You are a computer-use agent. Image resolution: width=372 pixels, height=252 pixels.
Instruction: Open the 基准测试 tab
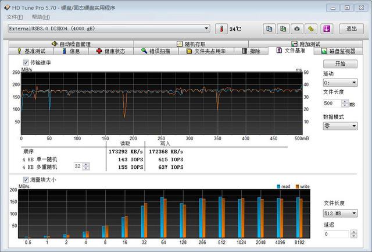[x=31, y=51]
